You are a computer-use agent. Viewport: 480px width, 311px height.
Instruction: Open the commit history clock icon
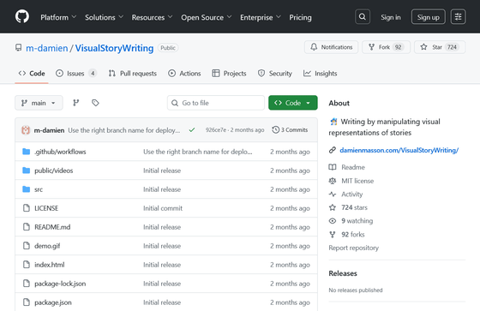pyautogui.click(x=275, y=129)
